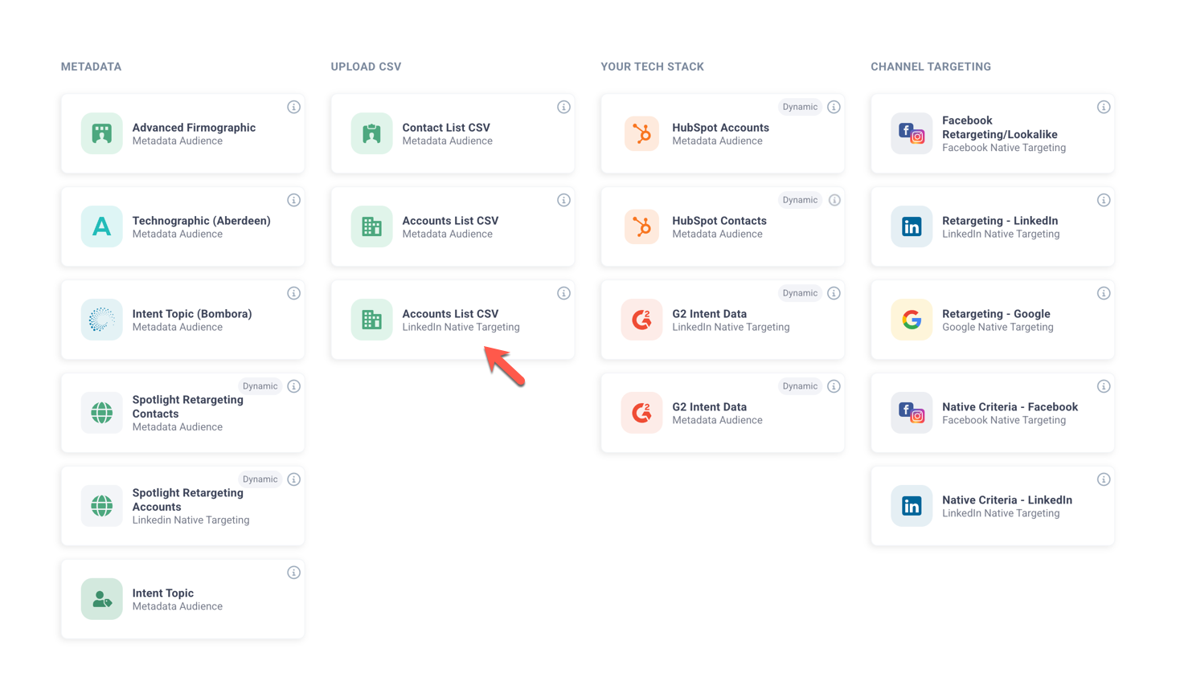Select Accounts List CSV Metadata Audience card
Image resolution: width=1180 pixels, height=681 pixels.
453,226
